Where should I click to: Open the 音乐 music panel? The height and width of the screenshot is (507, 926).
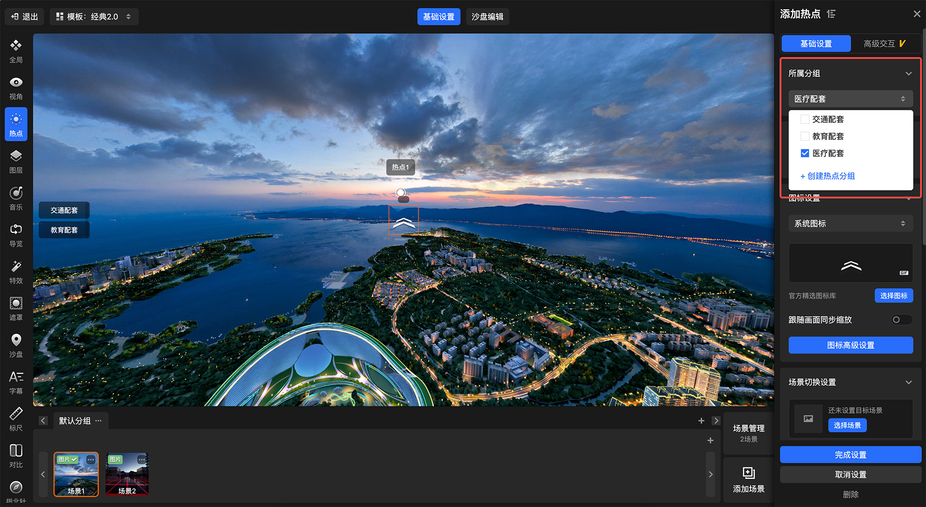point(16,198)
